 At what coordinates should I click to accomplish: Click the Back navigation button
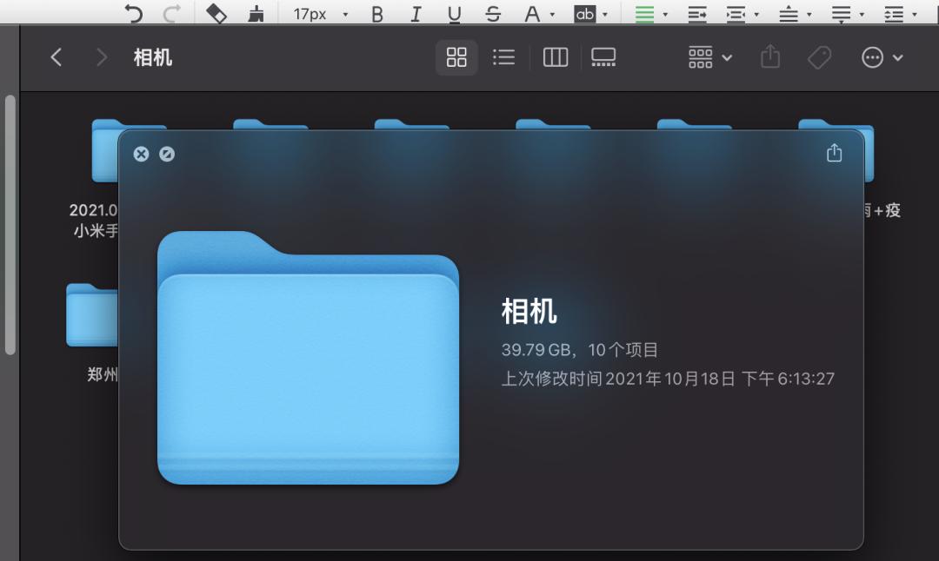tap(56, 57)
